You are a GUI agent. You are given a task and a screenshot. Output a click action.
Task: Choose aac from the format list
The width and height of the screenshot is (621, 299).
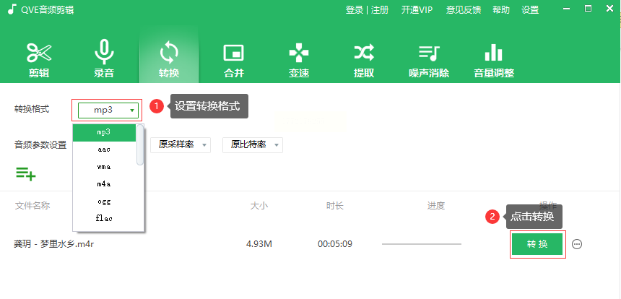(x=104, y=149)
